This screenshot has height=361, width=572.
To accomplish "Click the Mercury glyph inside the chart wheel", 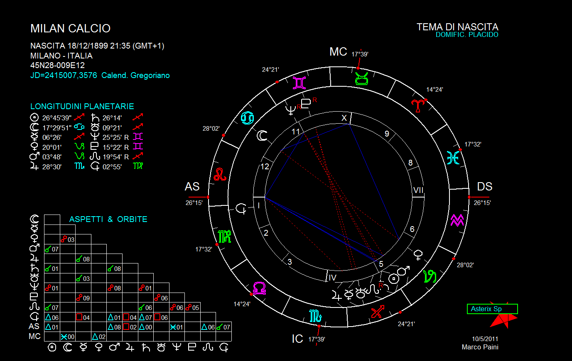I will [x=349, y=295].
